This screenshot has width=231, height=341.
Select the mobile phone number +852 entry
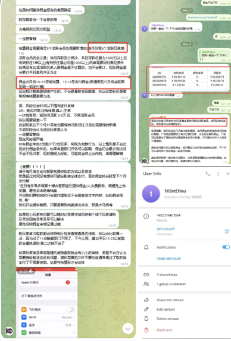168,215
